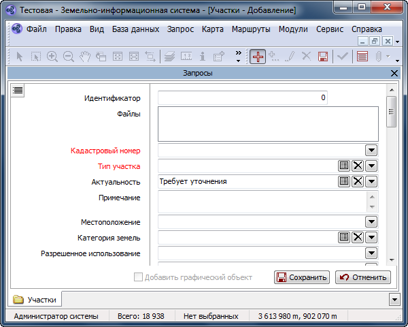Image resolution: width=408 pixels, height=327 pixels.
Task: Select the zoom in magnifier tool
Action: 52,57
